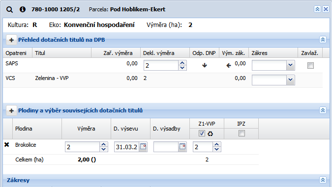This screenshot has width=332, height=187.
Task: Open calendar for D. výsevu date
Action: coord(143,147)
